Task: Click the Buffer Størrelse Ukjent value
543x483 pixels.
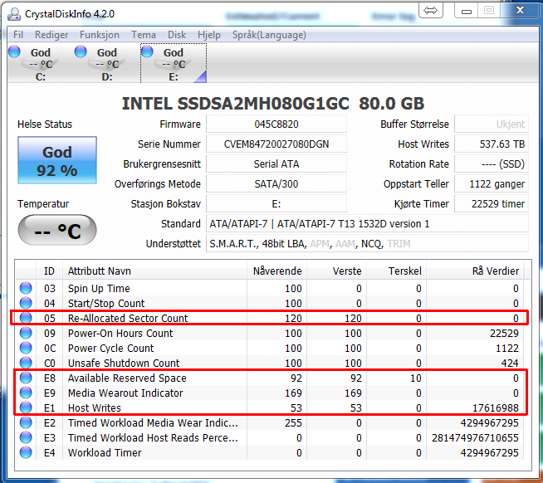Action: point(492,124)
